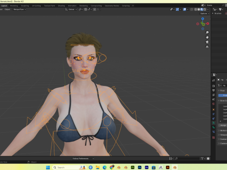Toggle show overlays button

coord(184,9)
